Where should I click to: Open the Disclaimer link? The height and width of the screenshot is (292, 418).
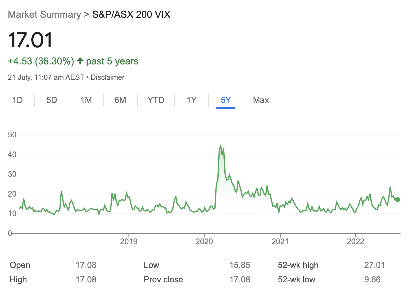pyautogui.click(x=108, y=77)
